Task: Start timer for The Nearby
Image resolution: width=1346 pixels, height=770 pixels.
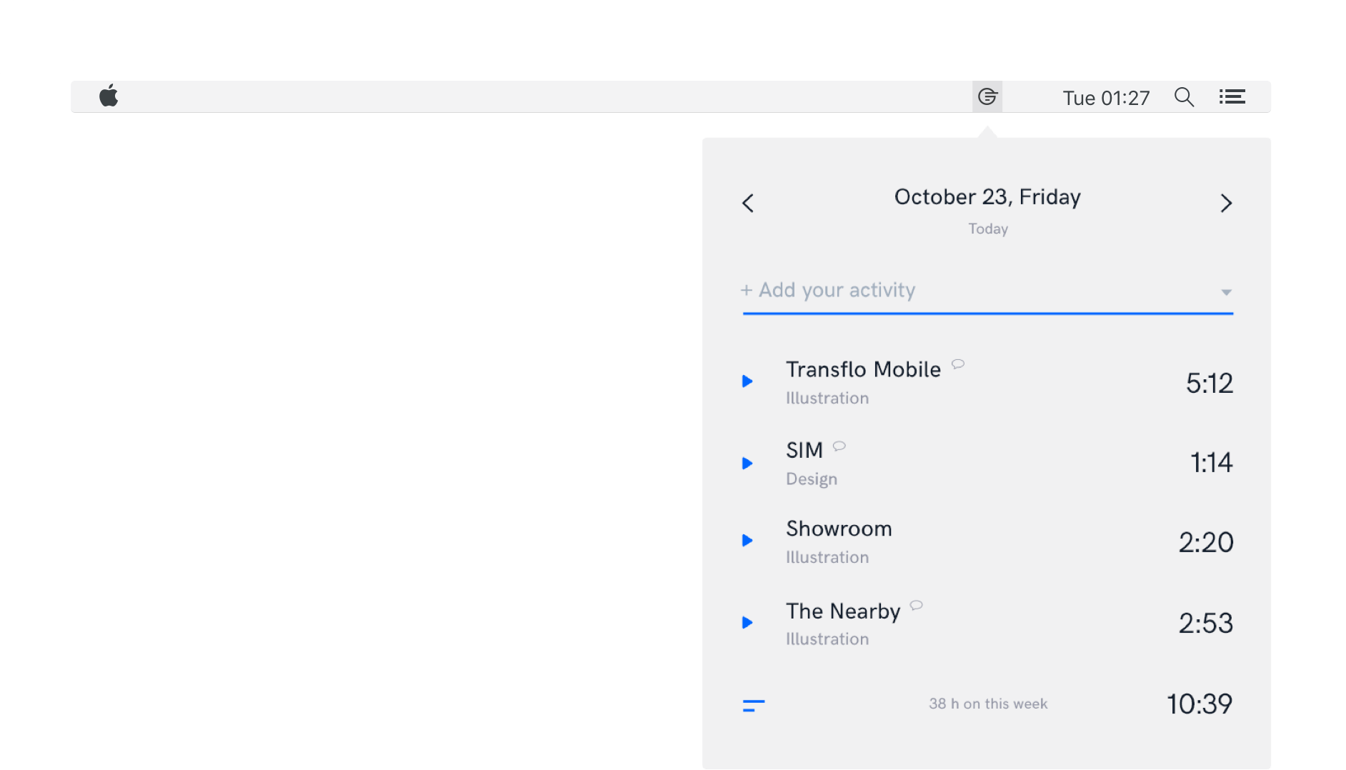Action: click(747, 623)
